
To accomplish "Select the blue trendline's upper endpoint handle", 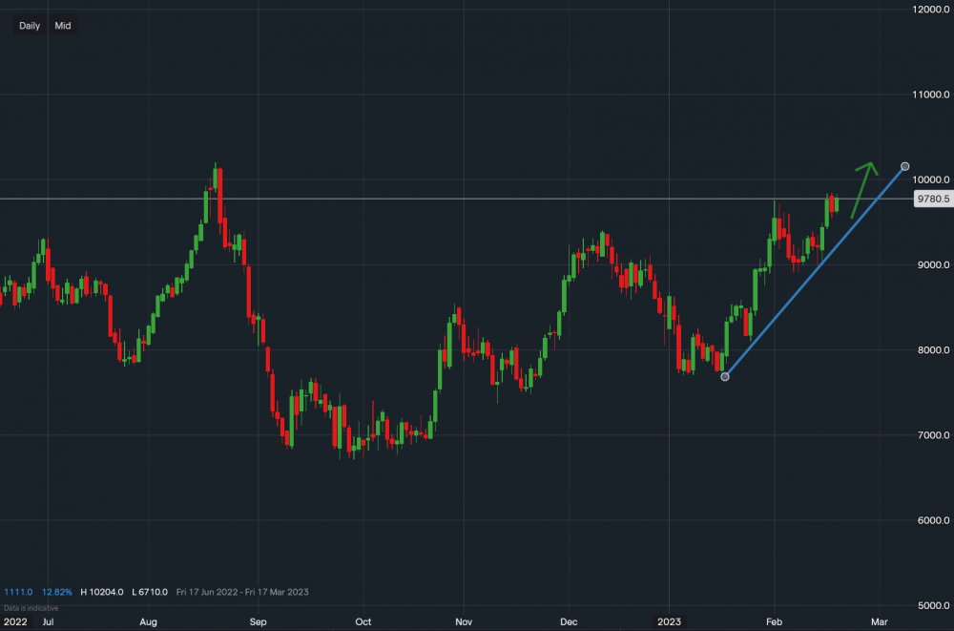I will [904, 167].
